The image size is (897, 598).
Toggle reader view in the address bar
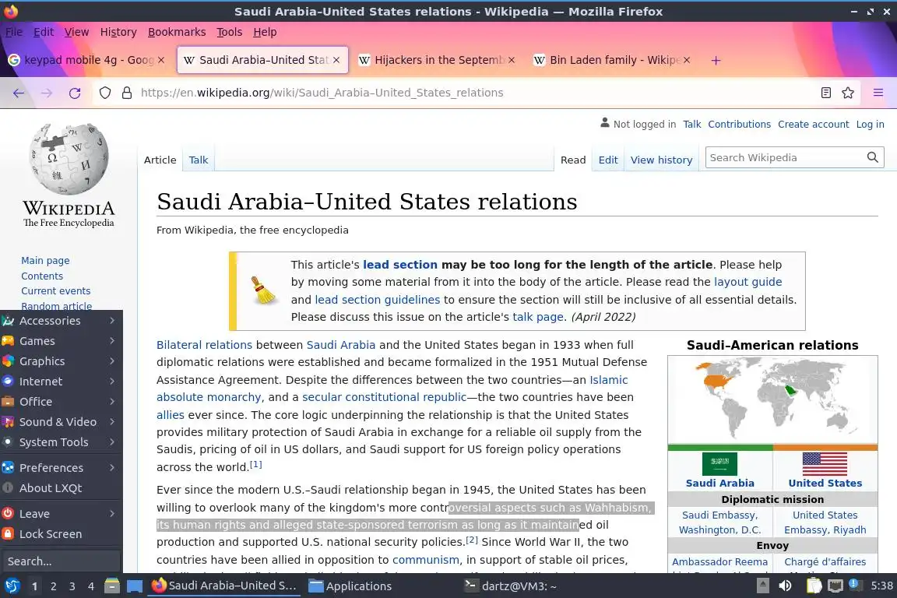[x=825, y=93]
